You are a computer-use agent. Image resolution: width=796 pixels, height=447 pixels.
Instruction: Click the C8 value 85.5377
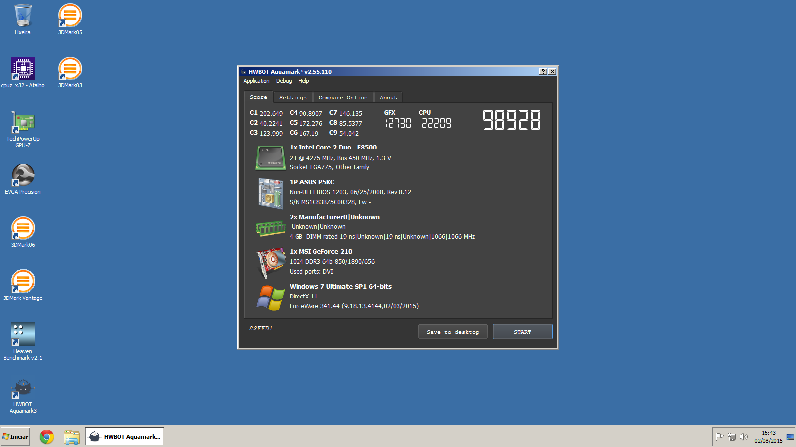pyautogui.click(x=351, y=123)
